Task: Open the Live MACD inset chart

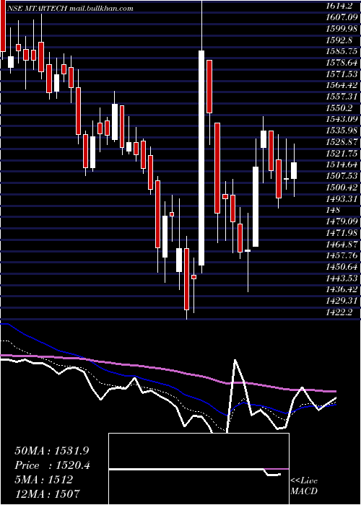Action: tap(199, 469)
